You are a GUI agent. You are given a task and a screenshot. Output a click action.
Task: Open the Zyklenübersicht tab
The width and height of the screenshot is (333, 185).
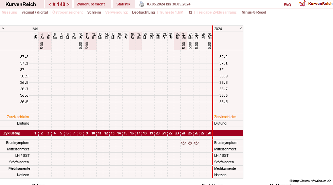pos(91,4)
